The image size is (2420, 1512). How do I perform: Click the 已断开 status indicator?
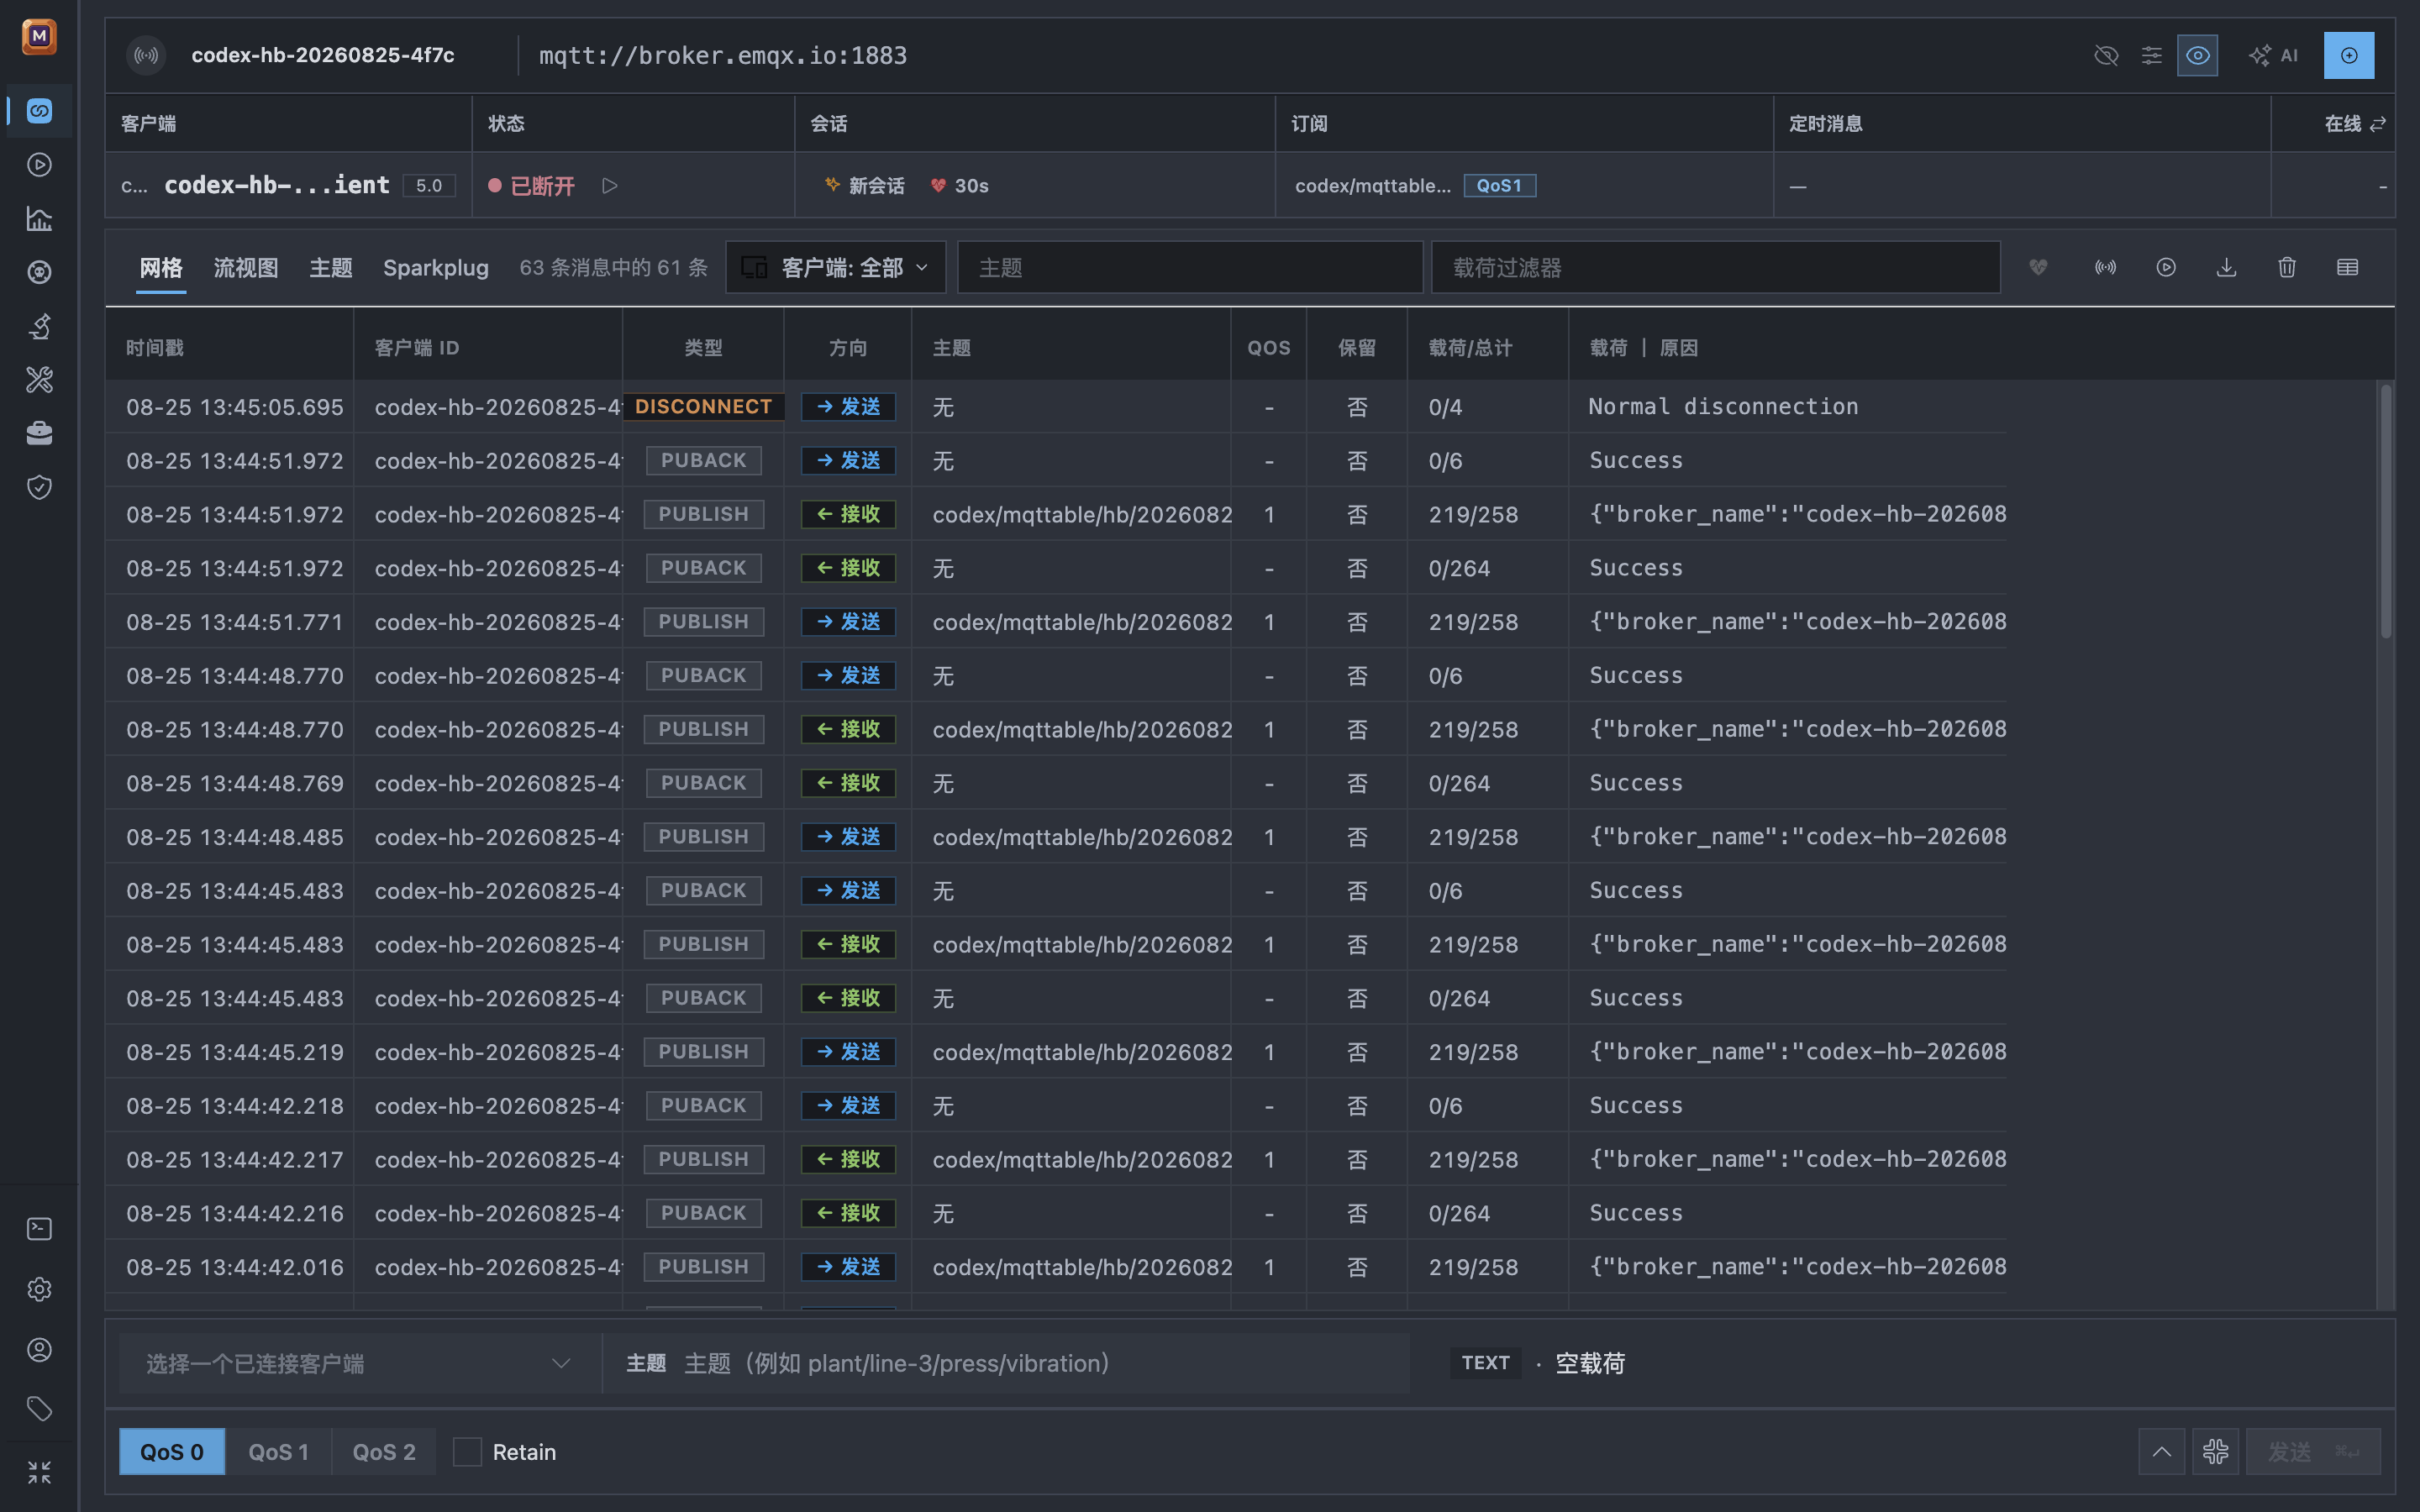click(531, 185)
